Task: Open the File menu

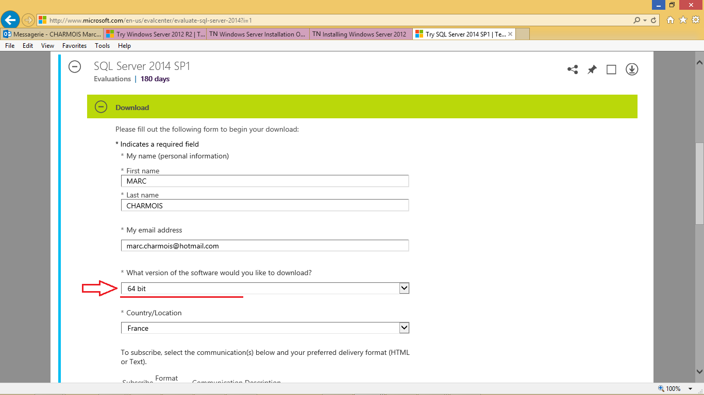Action: pyautogui.click(x=10, y=46)
